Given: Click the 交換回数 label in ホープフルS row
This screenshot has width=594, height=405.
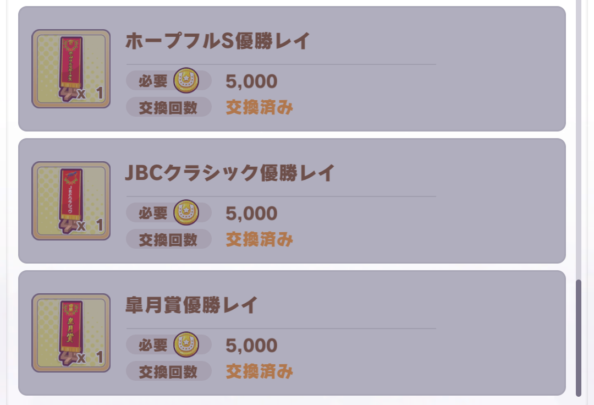Looking at the screenshot, I should 168,107.
